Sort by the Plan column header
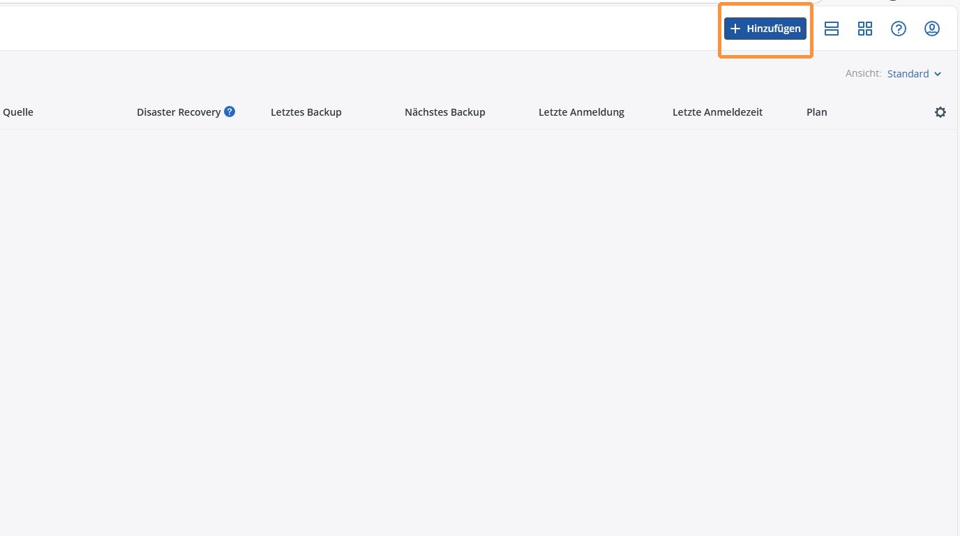 point(817,112)
